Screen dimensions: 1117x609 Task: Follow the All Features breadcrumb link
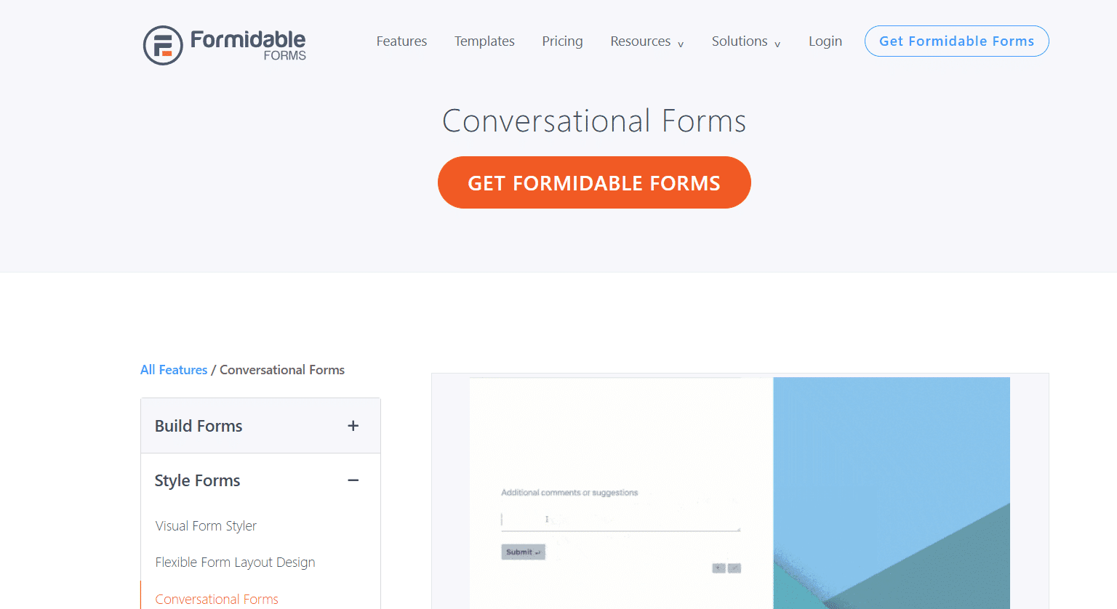click(174, 370)
